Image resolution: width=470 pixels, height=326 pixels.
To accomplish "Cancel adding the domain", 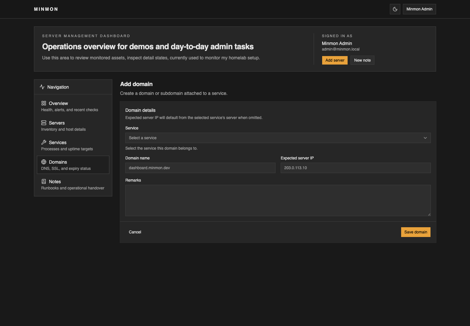I will (x=135, y=232).
